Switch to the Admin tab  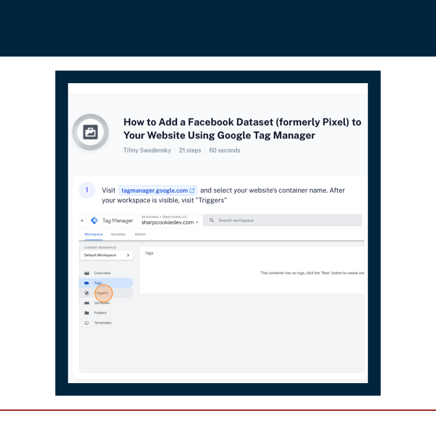pyautogui.click(x=140, y=235)
